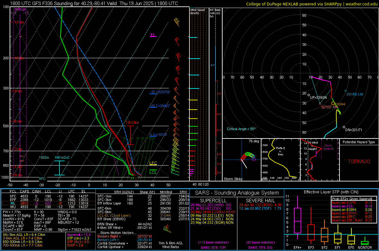Click the SARS - Sounding Analogue System header
This screenshot has height=251, width=379.
pos(237,193)
